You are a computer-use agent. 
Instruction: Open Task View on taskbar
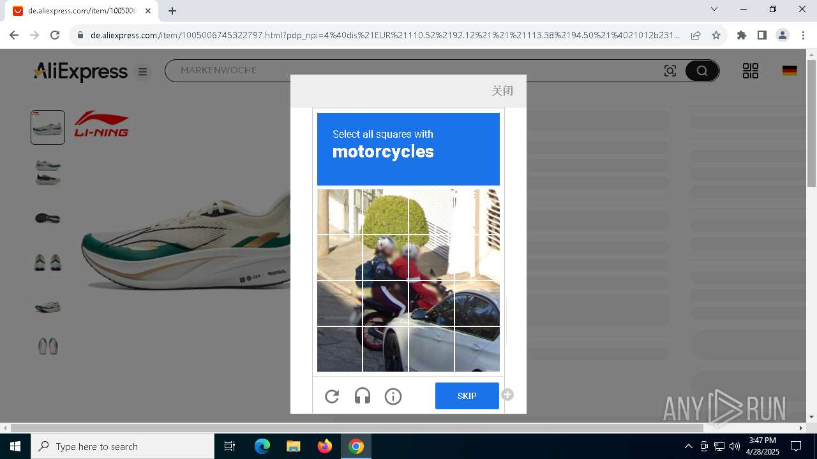click(230, 446)
